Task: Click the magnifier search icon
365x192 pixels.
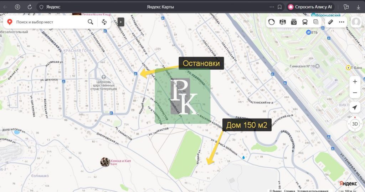Action: coord(91,22)
